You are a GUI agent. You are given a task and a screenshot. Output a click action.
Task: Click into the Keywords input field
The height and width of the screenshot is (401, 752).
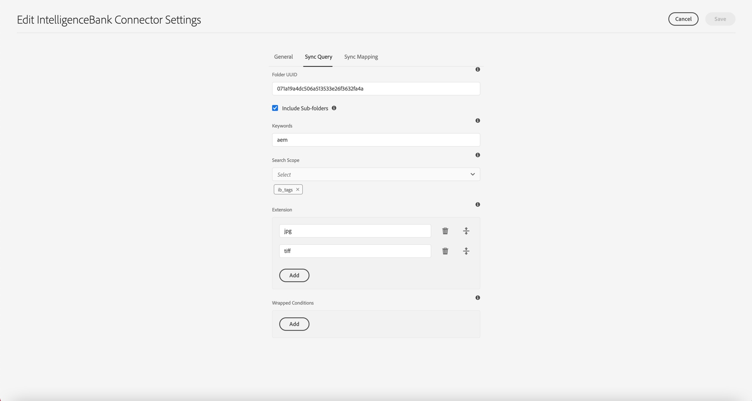376,140
